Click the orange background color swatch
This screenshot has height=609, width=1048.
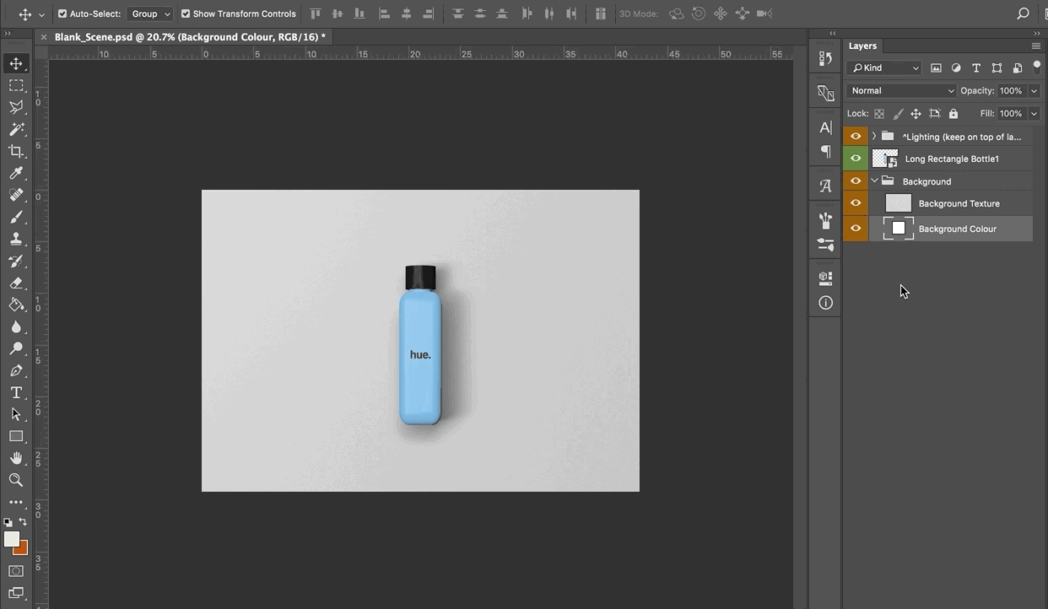click(x=23, y=549)
